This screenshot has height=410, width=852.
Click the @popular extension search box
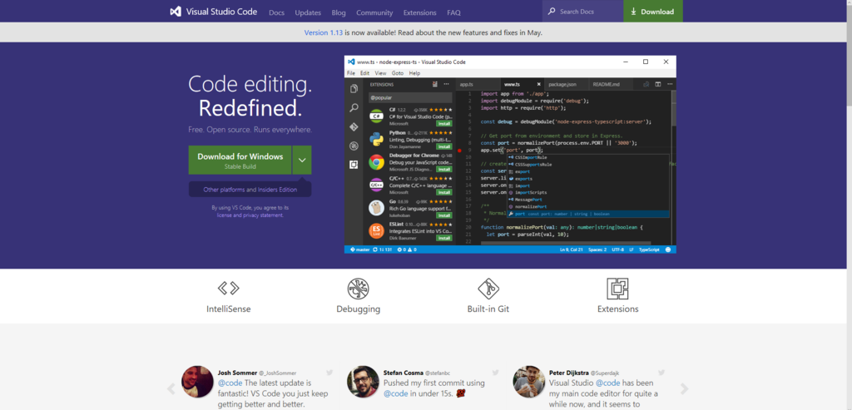click(x=410, y=98)
